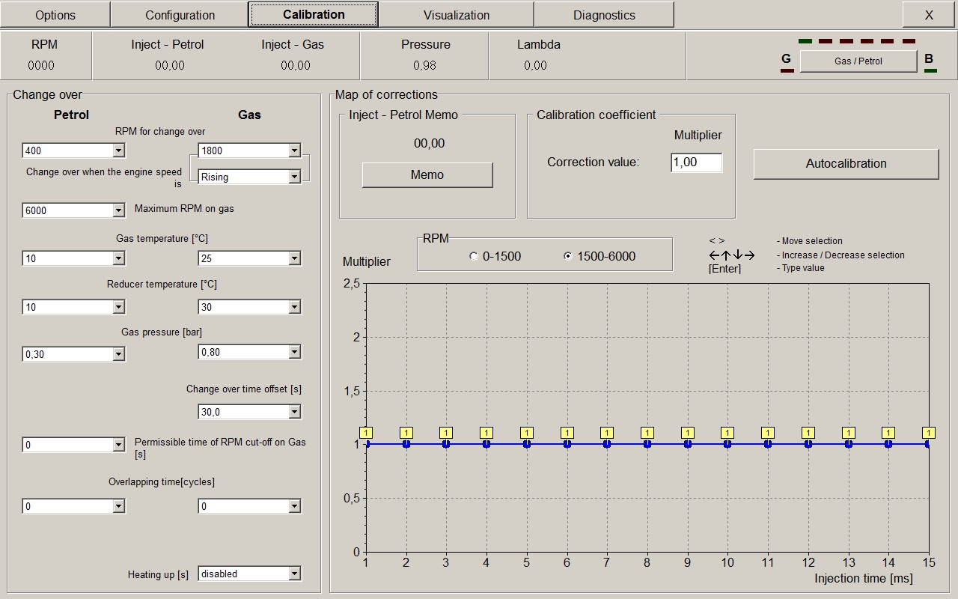958x599 pixels.
Task: Click the Inject - Petrol Memo value 00,00
Action: 429,144
